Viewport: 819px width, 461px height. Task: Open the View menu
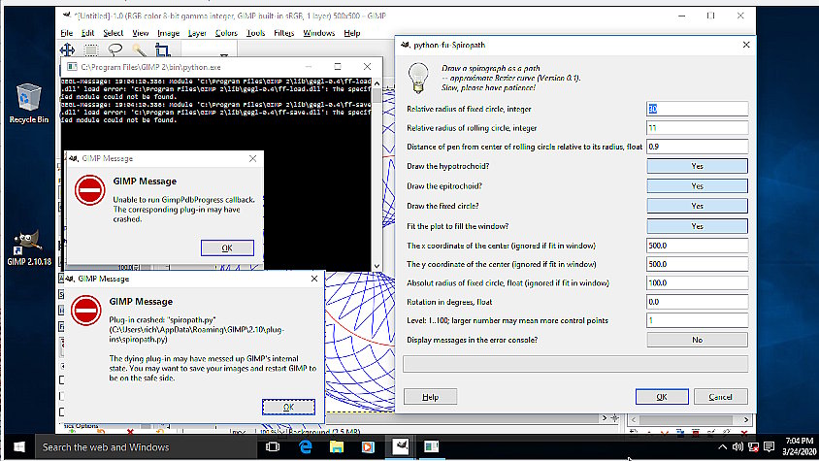(x=140, y=33)
